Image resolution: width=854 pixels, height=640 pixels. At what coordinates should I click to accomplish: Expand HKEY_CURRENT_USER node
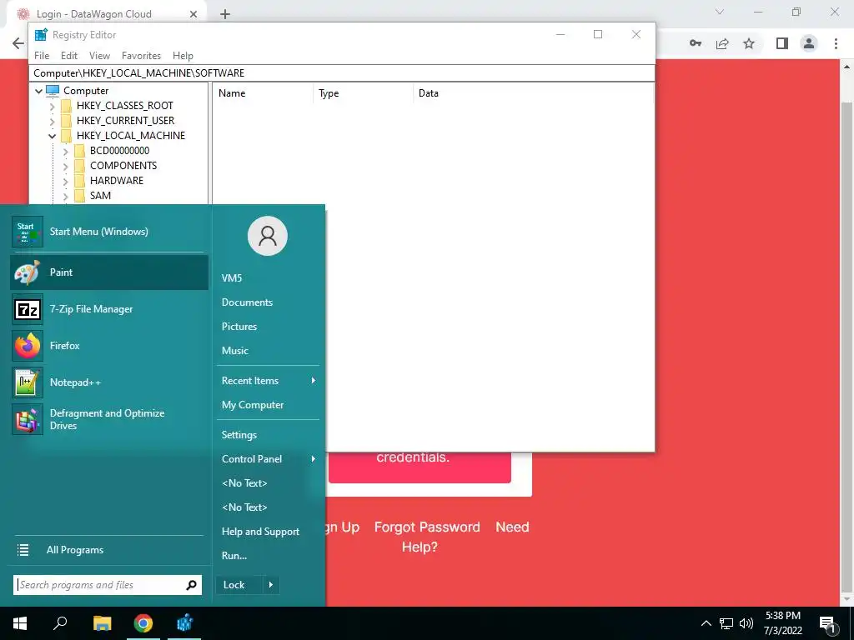point(53,121)
